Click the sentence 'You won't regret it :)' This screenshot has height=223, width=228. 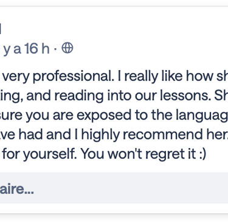[143, 154]
